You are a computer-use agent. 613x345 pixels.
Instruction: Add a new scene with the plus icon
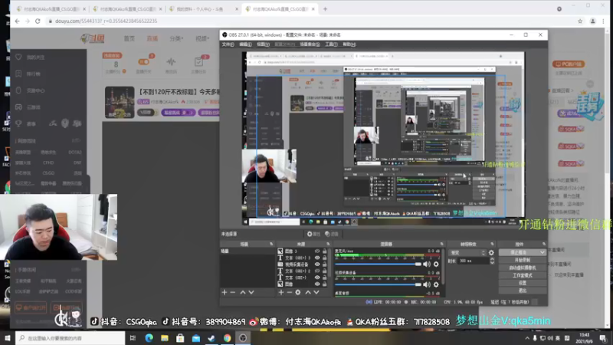point(225,292)
